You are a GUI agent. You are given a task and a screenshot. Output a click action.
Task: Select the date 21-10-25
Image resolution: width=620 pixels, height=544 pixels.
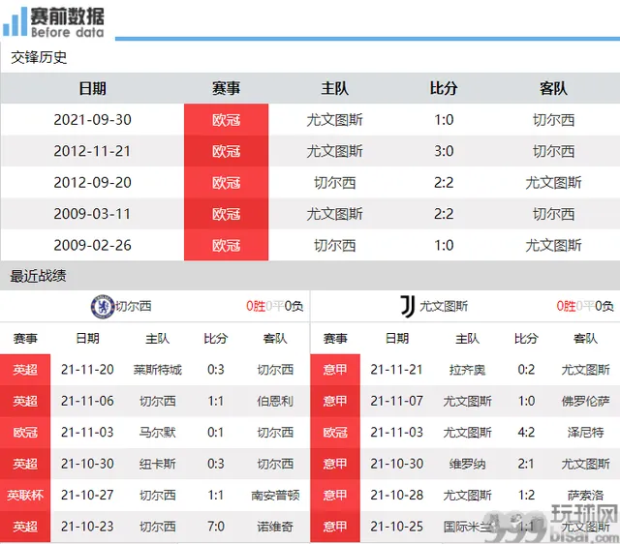tap(396, 527)
